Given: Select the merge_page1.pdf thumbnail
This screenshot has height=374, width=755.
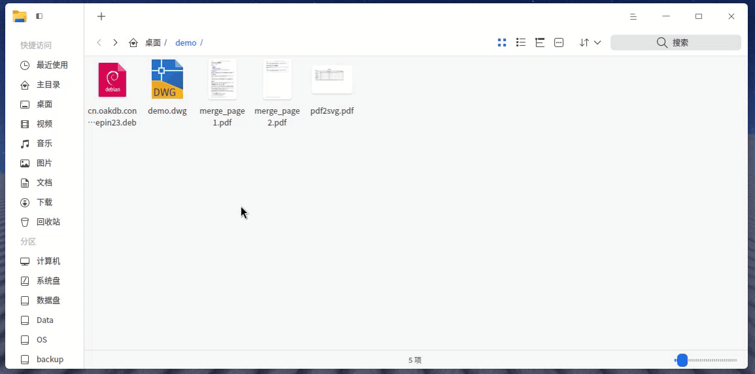Looking at the screenshot, I should click(222, 79).
